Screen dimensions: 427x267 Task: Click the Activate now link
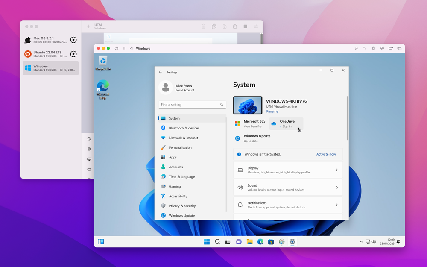click(326, 154)
